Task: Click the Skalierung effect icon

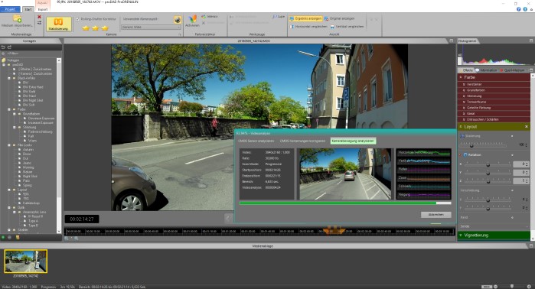Action: (462, 135)
